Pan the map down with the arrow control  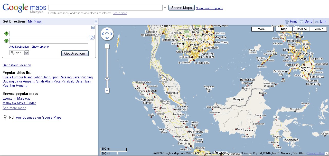(x=107, y=38)
